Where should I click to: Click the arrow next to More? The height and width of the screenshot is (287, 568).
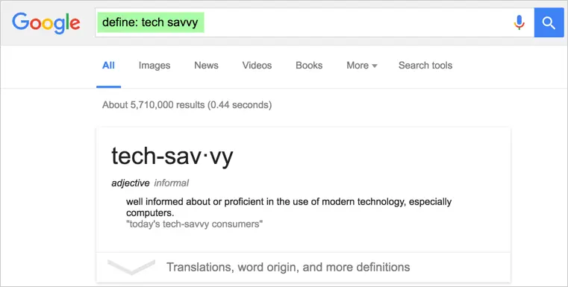tap(375, 66)
